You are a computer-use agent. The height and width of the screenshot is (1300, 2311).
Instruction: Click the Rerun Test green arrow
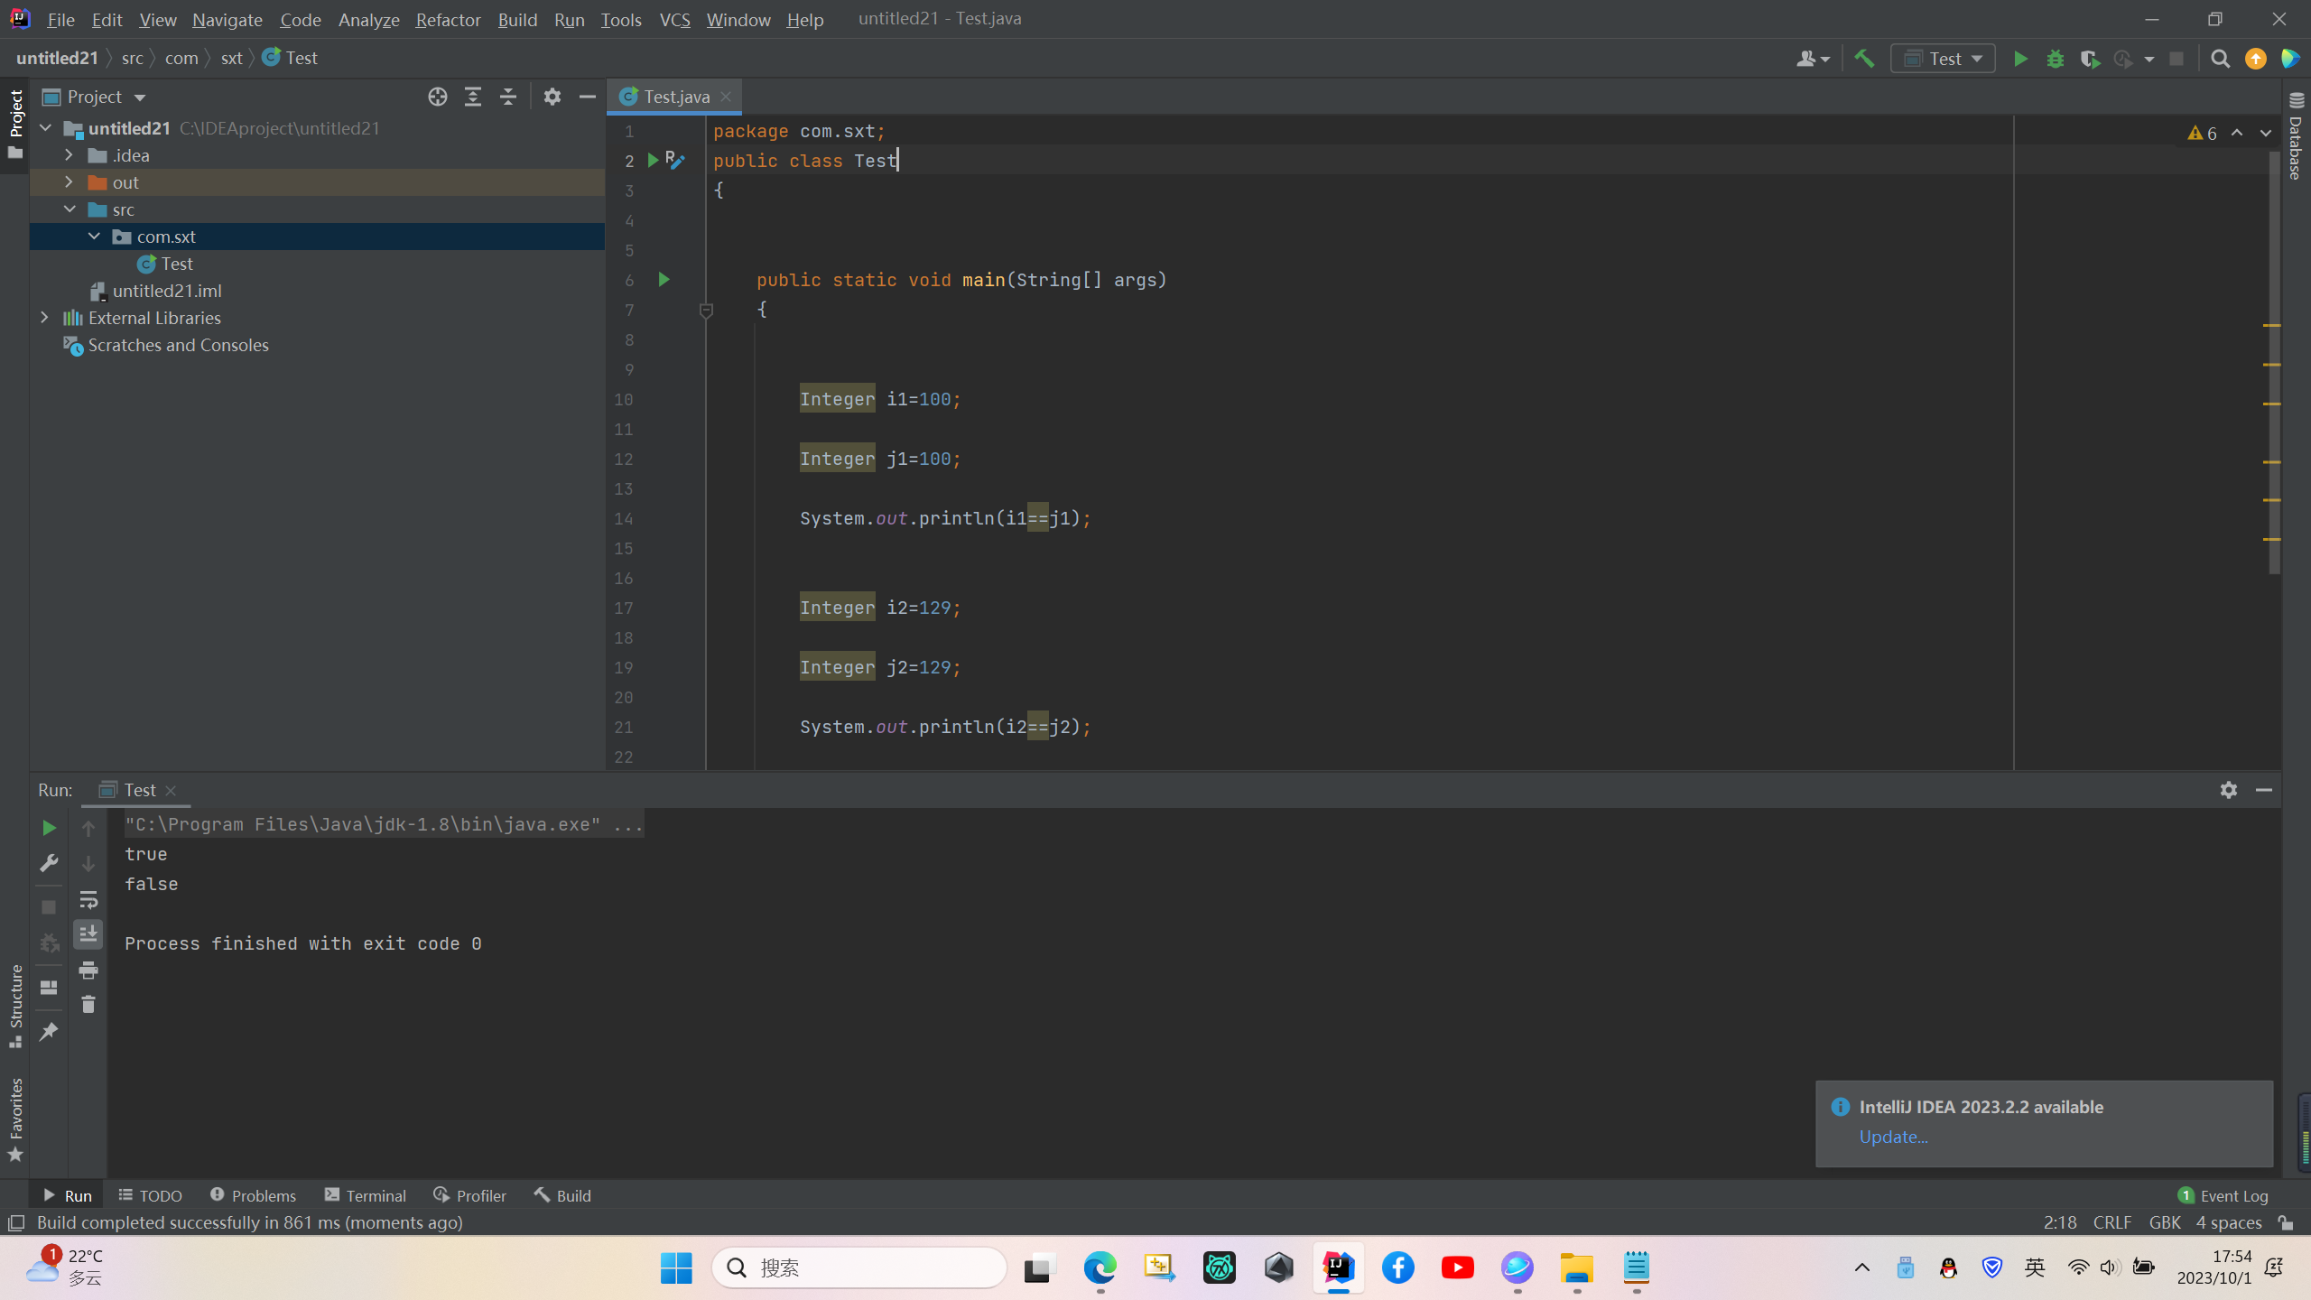tap(49, 828)
